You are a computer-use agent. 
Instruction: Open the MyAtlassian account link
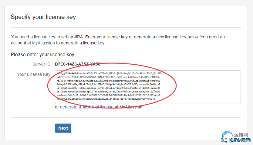tap(43, 43)
